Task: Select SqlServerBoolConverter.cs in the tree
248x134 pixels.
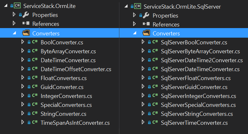Action: (194, 42)
